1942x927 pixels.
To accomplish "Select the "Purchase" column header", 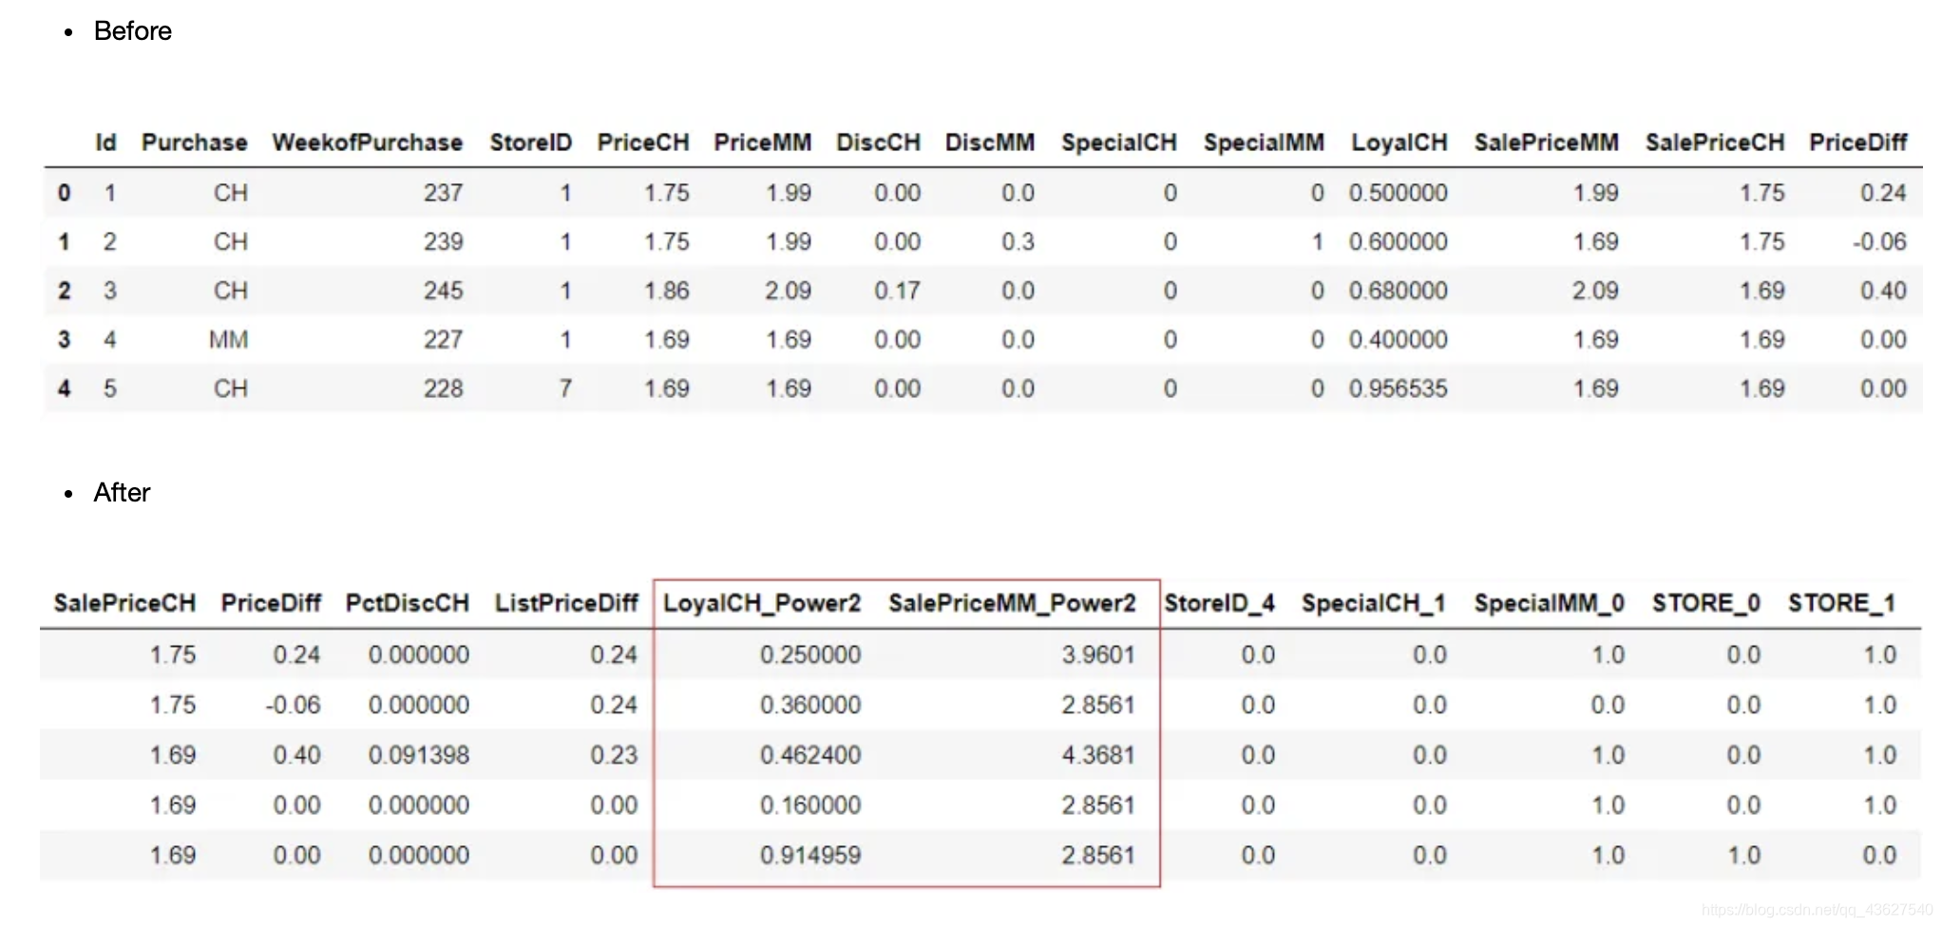I will (x=195, y=142).
